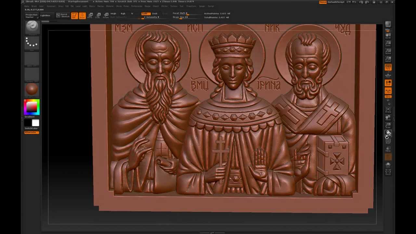
Task: Expand the bottom tray arrow
Action: pyautogui.click(x=212, y=232)
